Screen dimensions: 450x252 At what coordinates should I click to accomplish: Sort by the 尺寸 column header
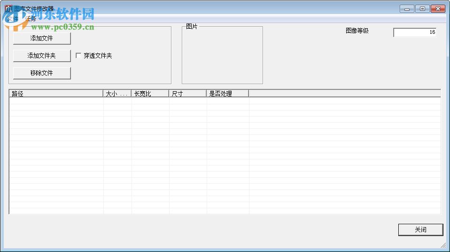pyautogui.click(x=188, y=94)
